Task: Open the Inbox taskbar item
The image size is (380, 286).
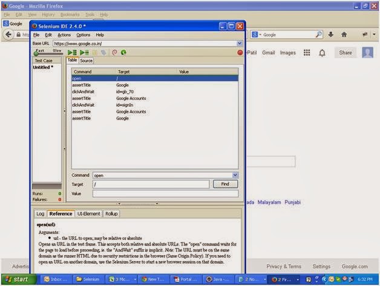Action: point(56,279)
